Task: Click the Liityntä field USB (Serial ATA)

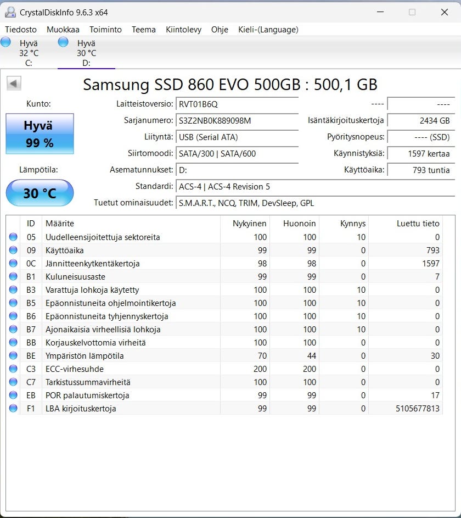Action: coord(237,137)
